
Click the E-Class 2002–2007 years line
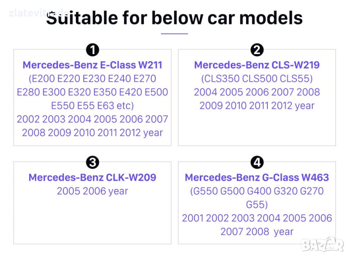(x=92, y=119)
